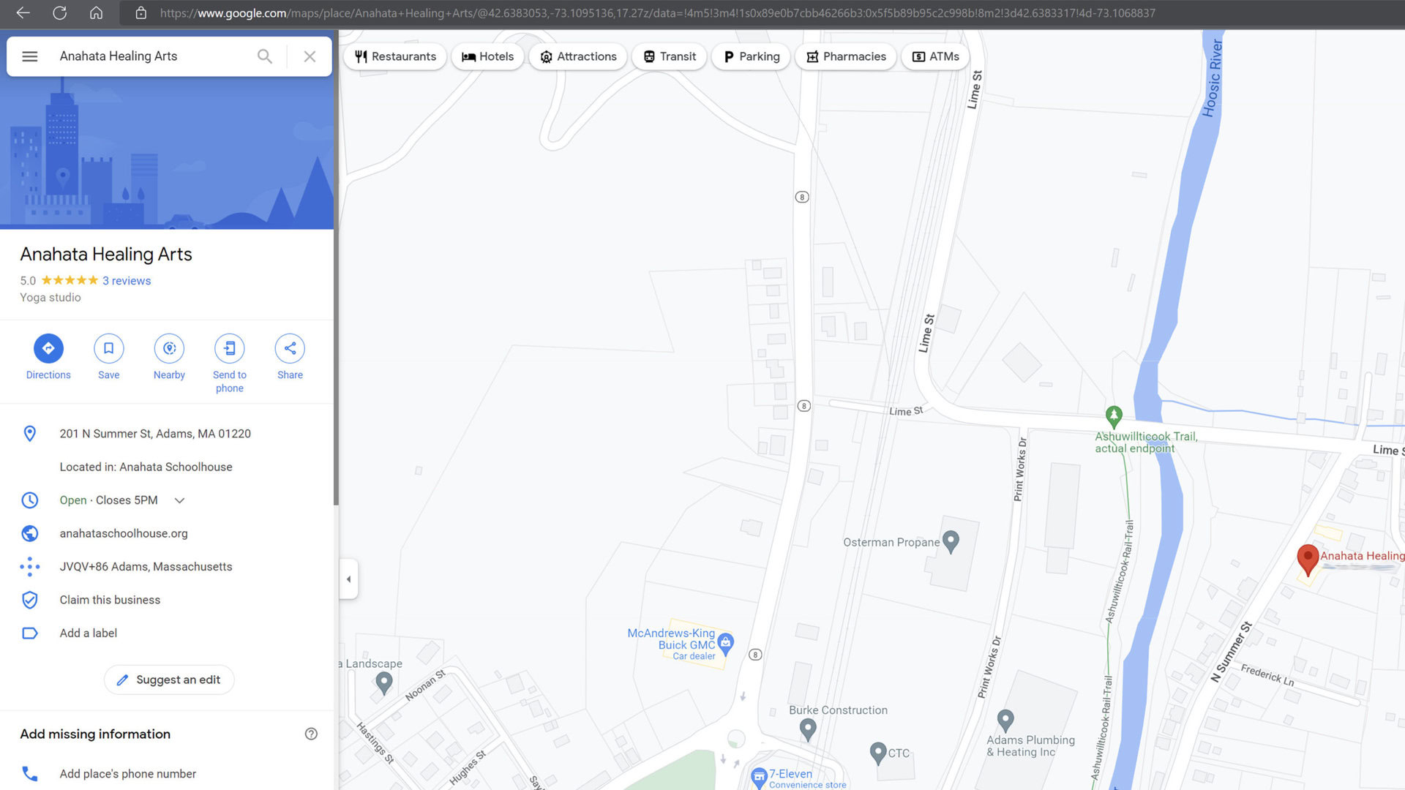Screen dimensions: 1405x790
Task: Click the Directions icon button
Action: tap(48, 348)
